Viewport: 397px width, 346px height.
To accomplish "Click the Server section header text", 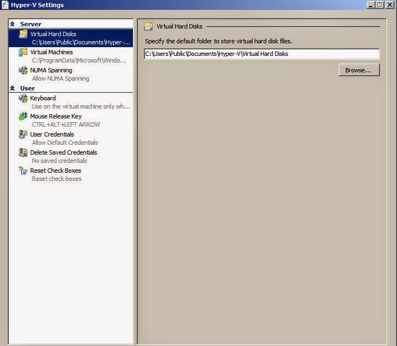I will coord(31,24).
